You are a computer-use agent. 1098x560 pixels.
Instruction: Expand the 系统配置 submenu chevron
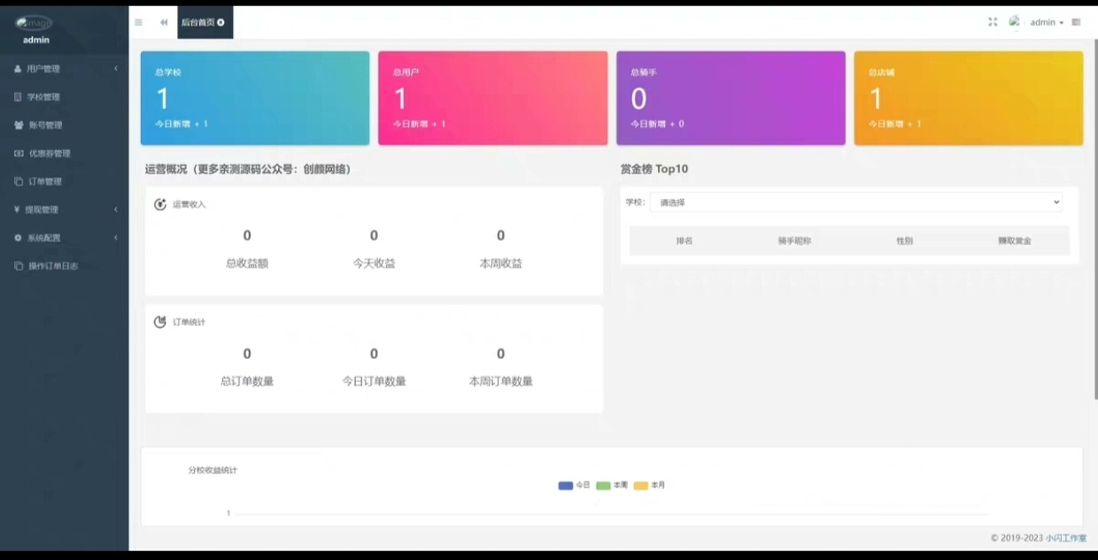click(116, 237)
